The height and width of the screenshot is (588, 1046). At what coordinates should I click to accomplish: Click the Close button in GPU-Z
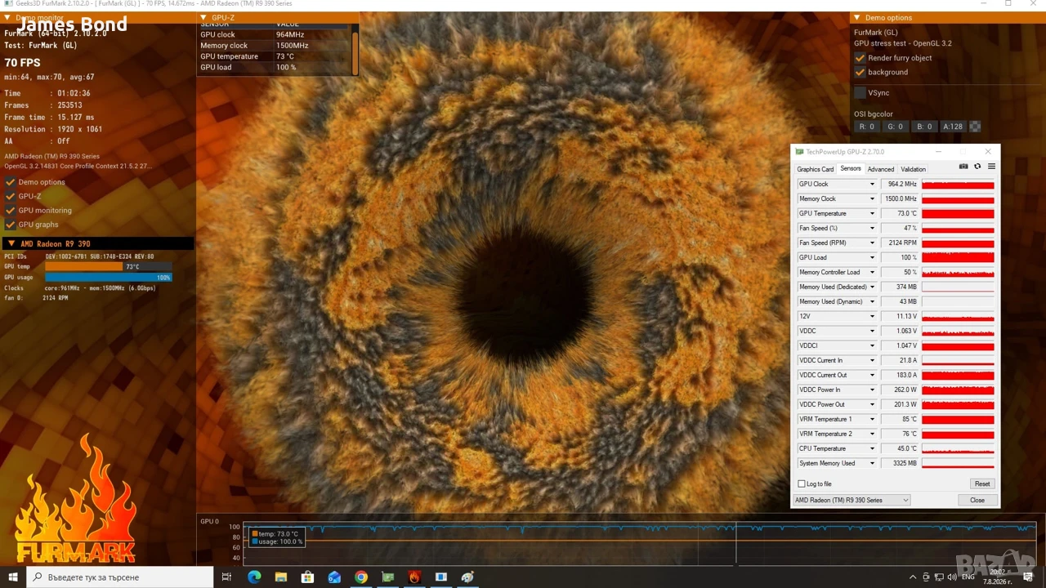point(977,500)
